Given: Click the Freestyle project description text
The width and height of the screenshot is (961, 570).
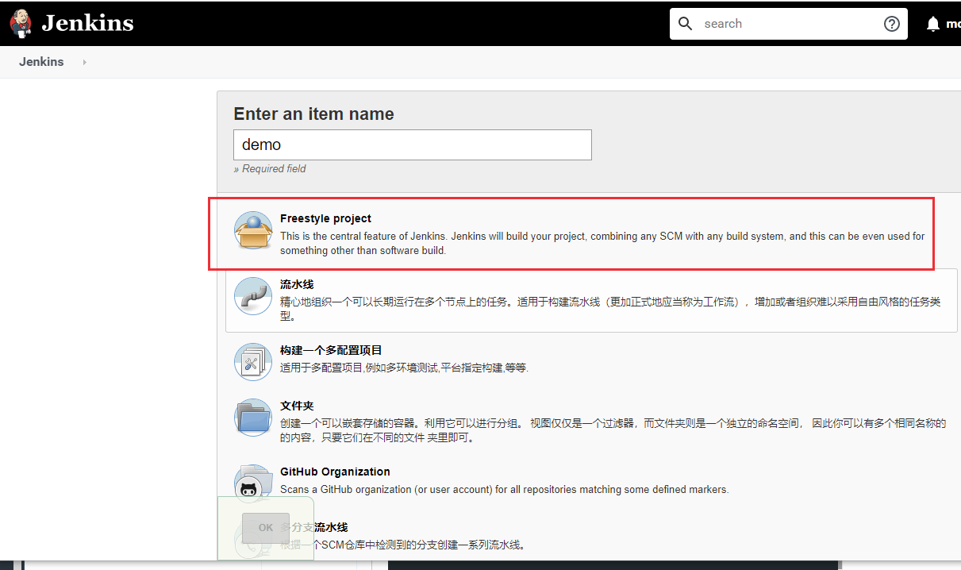Looking at the screenshot, I should click(602, 244).
